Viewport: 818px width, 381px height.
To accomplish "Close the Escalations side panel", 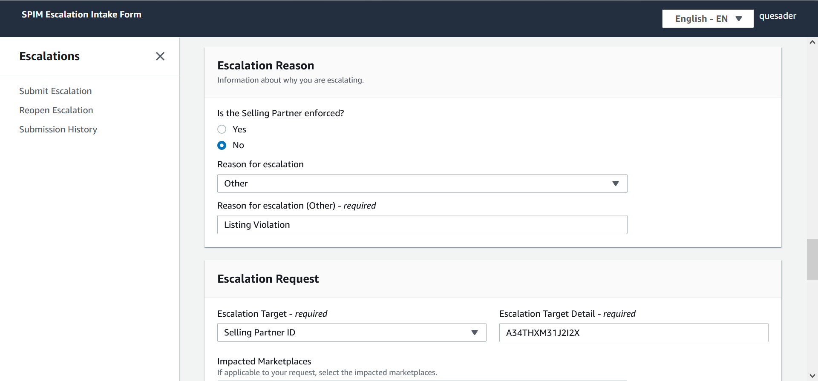I will (x=160, y=56).
